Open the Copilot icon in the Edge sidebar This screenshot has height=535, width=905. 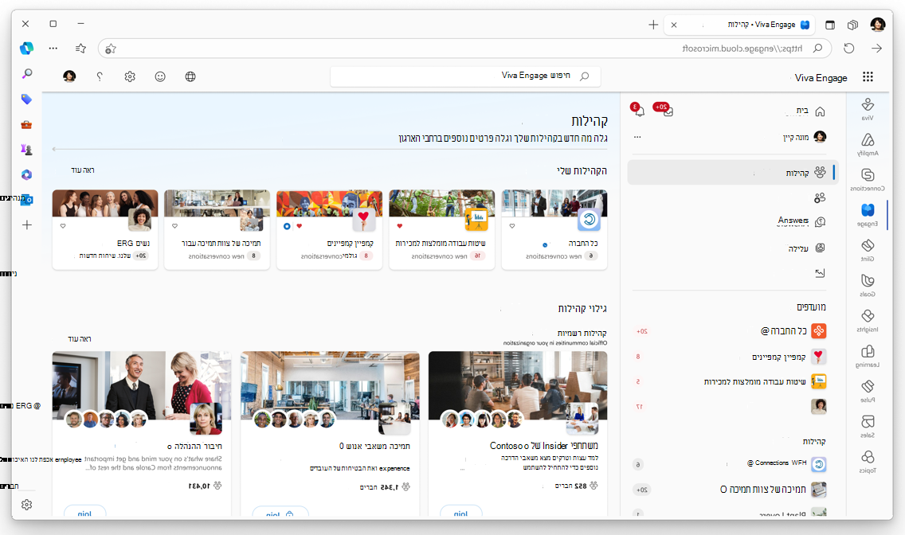click(x=26, y=49)
